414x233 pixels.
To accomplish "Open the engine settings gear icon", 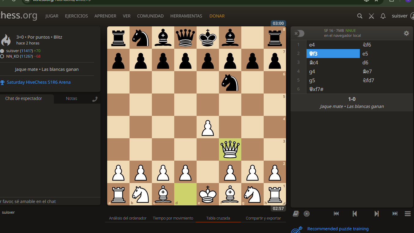I will (x=406, y=33).
